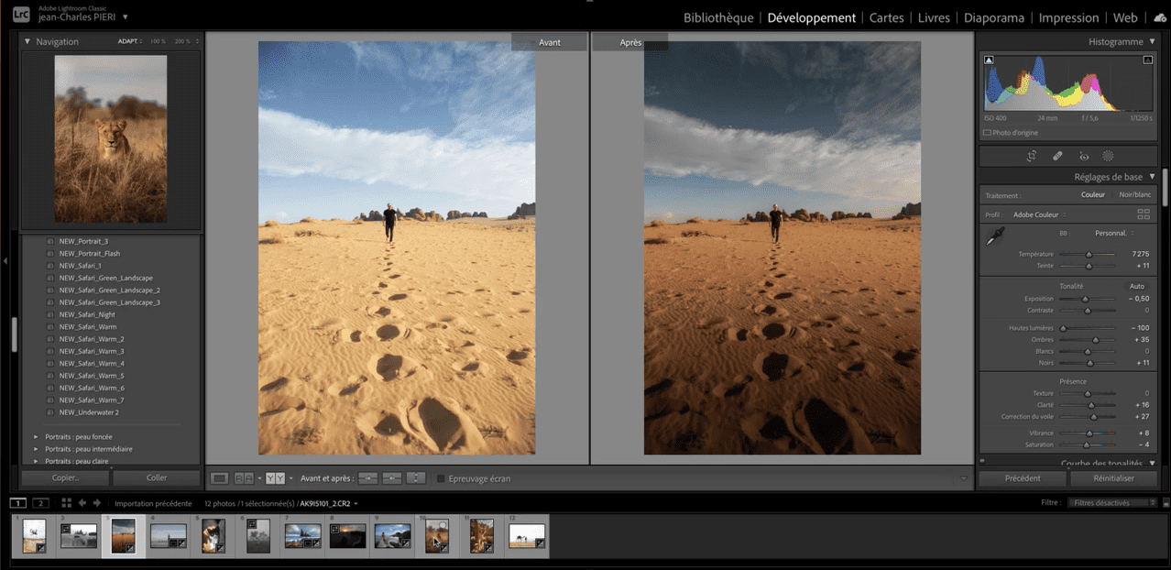Image resolution: width=1171 pixels, height=570 pixels.
Task: Click the reference view R|A icon
Action: (x=244, y=478)
